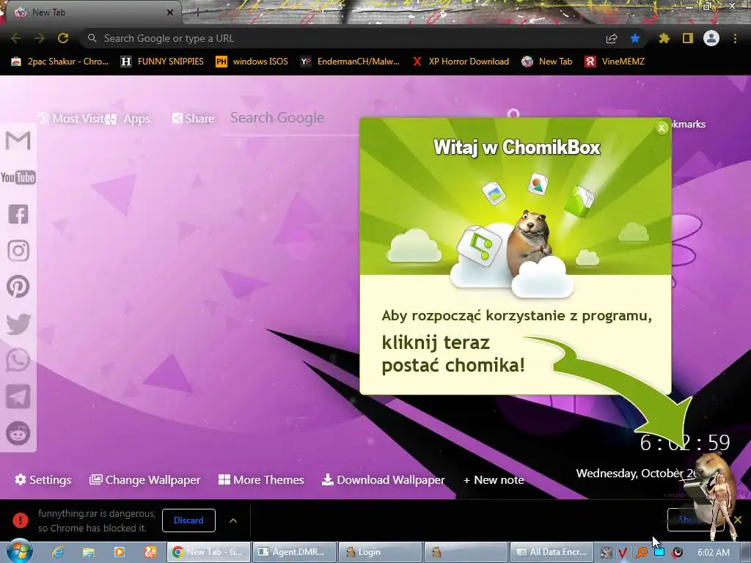Screen dimensions: 751x563
Task: Open the Most Visited link
Action: (71, 118)
